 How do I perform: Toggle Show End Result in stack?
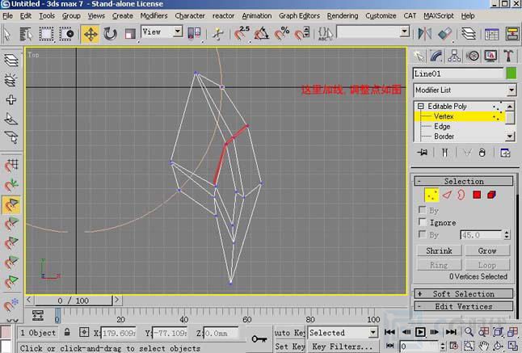444,153
